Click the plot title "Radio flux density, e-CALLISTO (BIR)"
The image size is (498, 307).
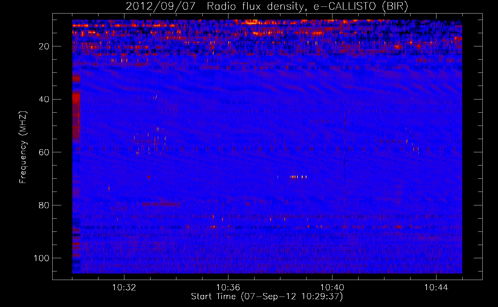point(307,6)
